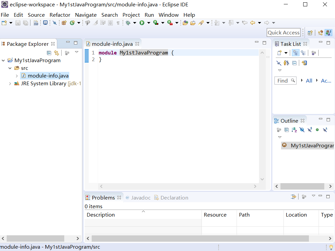Open the Search dropdown arrow
The image size is (335, 251).
[208, 23]
